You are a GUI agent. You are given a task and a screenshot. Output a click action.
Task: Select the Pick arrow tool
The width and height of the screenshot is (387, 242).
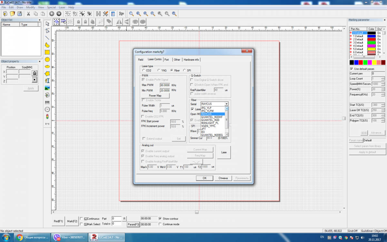[x=47, y=24]
